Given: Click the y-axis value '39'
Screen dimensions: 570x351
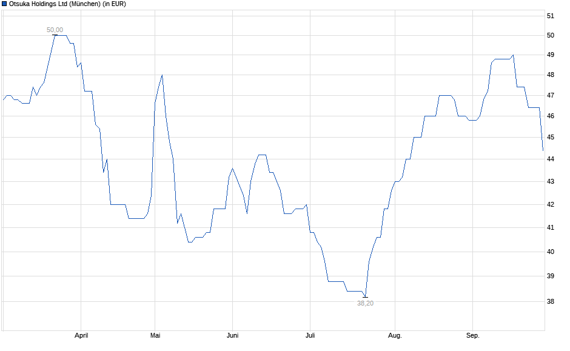Looking at the screenshot, I should tap(551, 276).
